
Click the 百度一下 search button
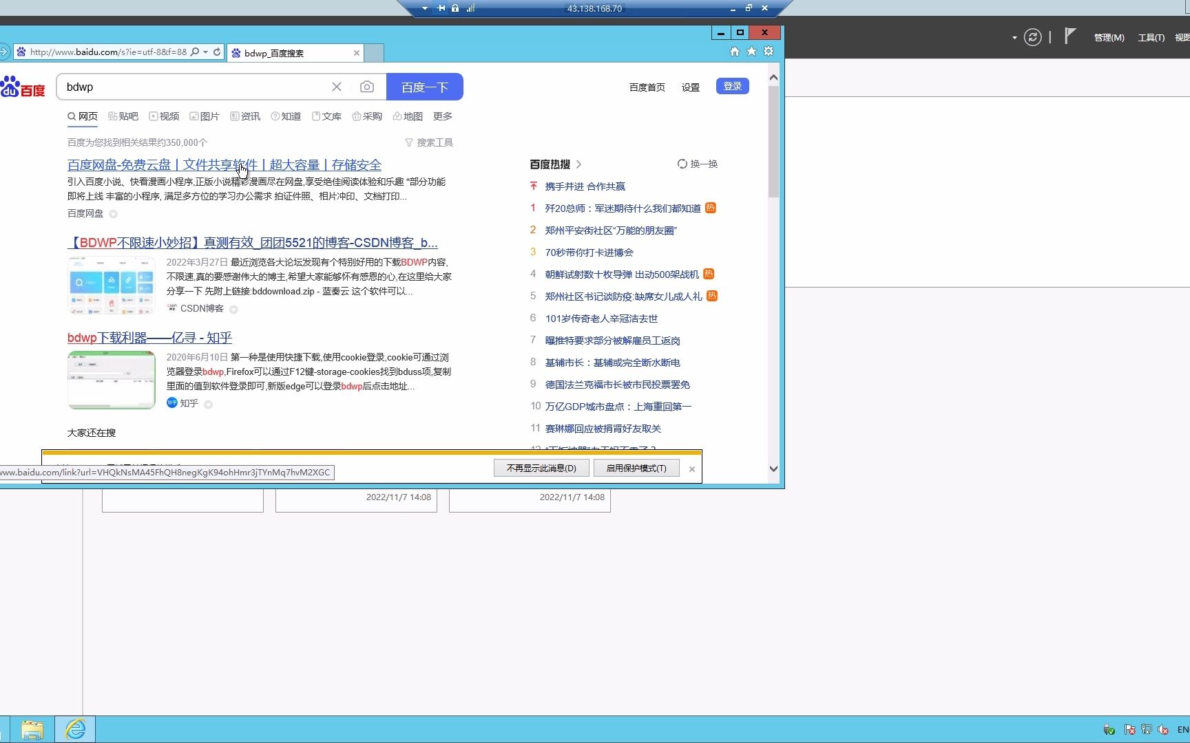tap(425, 87)
